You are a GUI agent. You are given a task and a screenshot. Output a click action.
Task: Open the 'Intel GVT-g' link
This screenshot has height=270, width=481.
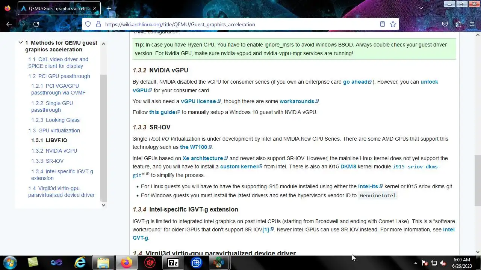pyautogui.click(x=449, y=229)
